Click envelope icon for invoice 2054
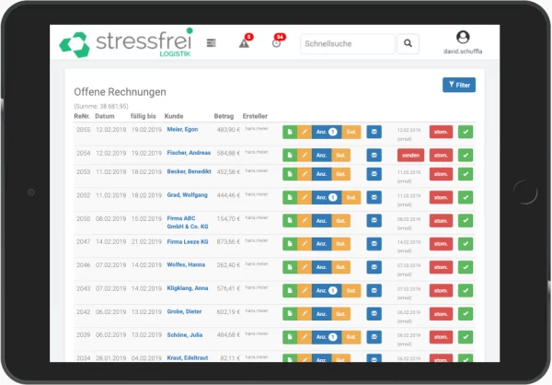The width and height of the screenshot is (552, 385). [x=374, y=155]
